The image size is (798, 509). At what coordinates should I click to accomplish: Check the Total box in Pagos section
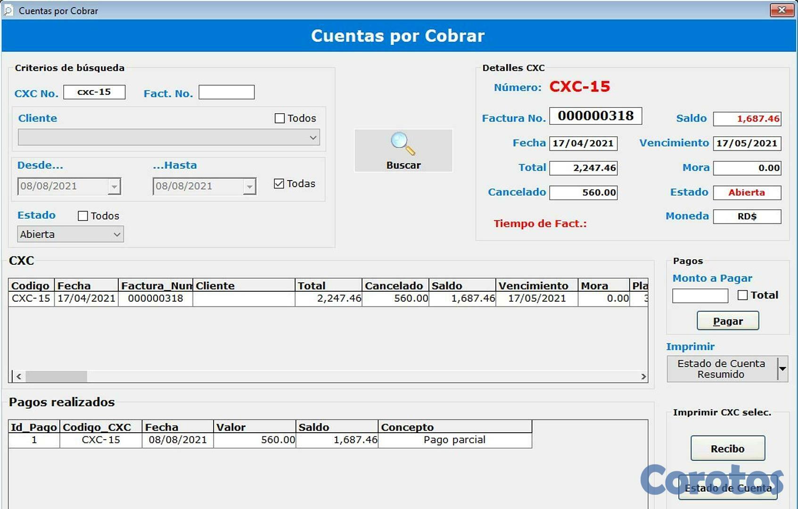pos(743,295)
